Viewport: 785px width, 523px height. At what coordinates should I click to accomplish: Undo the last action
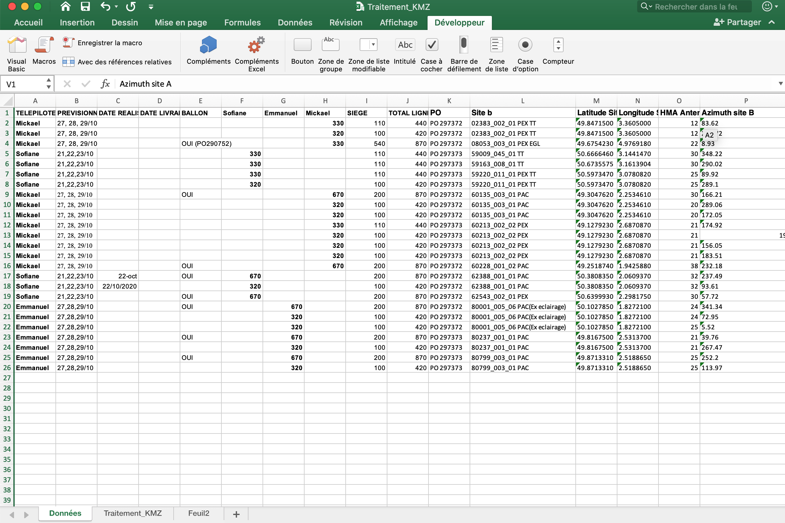pos(105,6)
